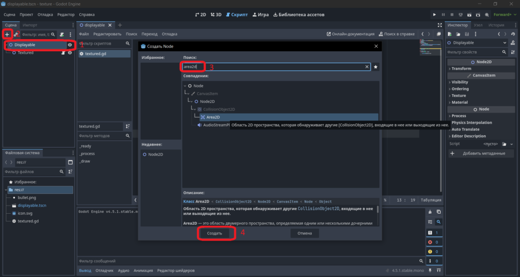Toggle split view icon in file system panel
This screenshot has width=520, height=277.
(70, 162)
